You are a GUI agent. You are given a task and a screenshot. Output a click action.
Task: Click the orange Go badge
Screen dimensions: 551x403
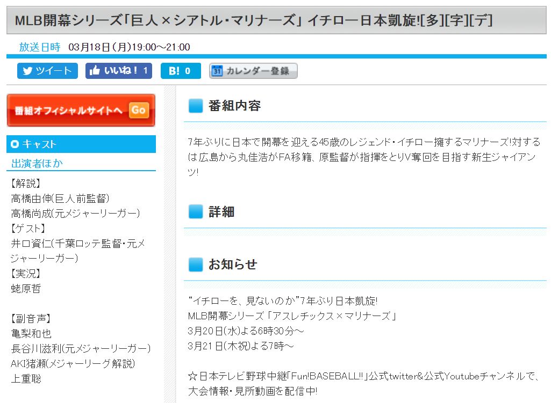pyautogui.click(x=139, y=110)
